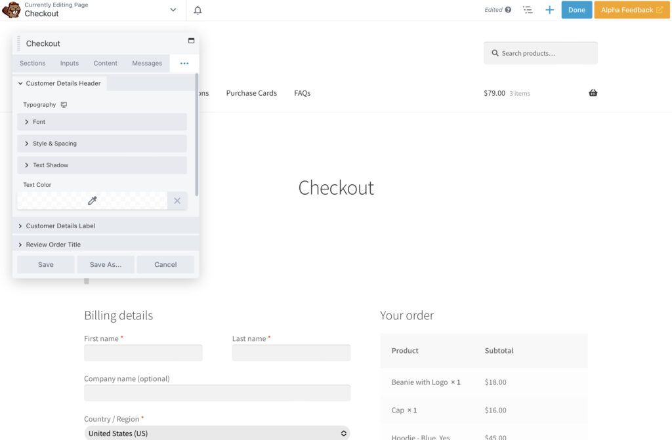
Task: Open the shopping cart icon
Action: (593, 92)
